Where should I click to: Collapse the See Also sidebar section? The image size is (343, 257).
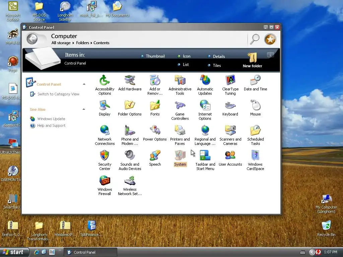[x=84, y=109]
